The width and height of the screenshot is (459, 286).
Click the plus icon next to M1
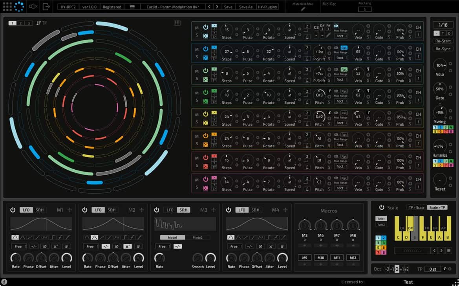[x=69, y=210]
